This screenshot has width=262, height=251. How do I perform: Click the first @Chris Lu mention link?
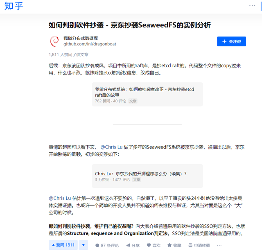tap(111, 147)
